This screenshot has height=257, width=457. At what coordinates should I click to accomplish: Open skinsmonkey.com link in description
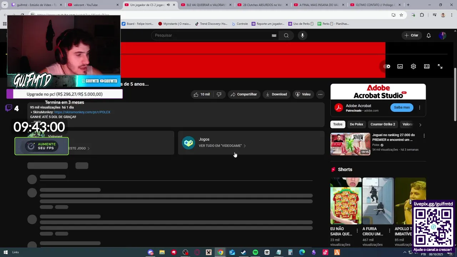click(82, 112)
